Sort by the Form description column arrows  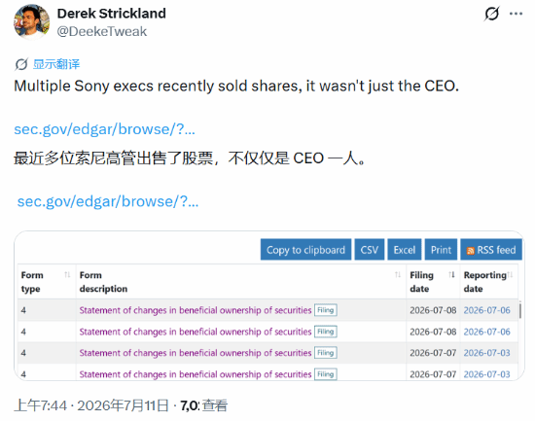click(398, 275)
